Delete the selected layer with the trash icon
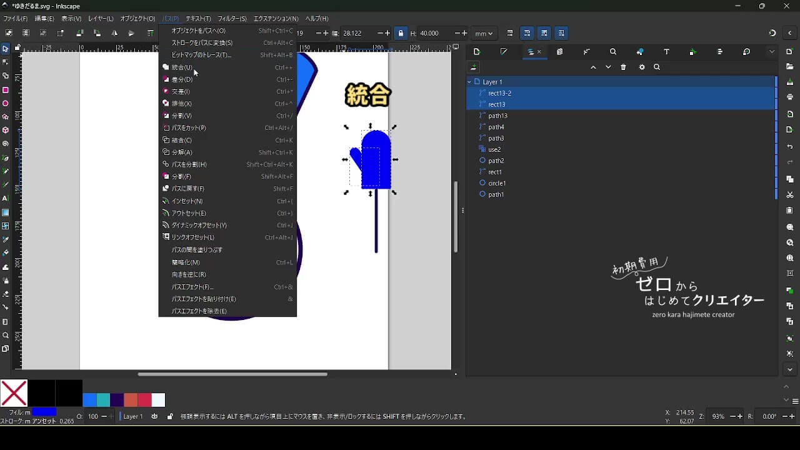This screenshot has width=800, height=450. click(623, 67)
